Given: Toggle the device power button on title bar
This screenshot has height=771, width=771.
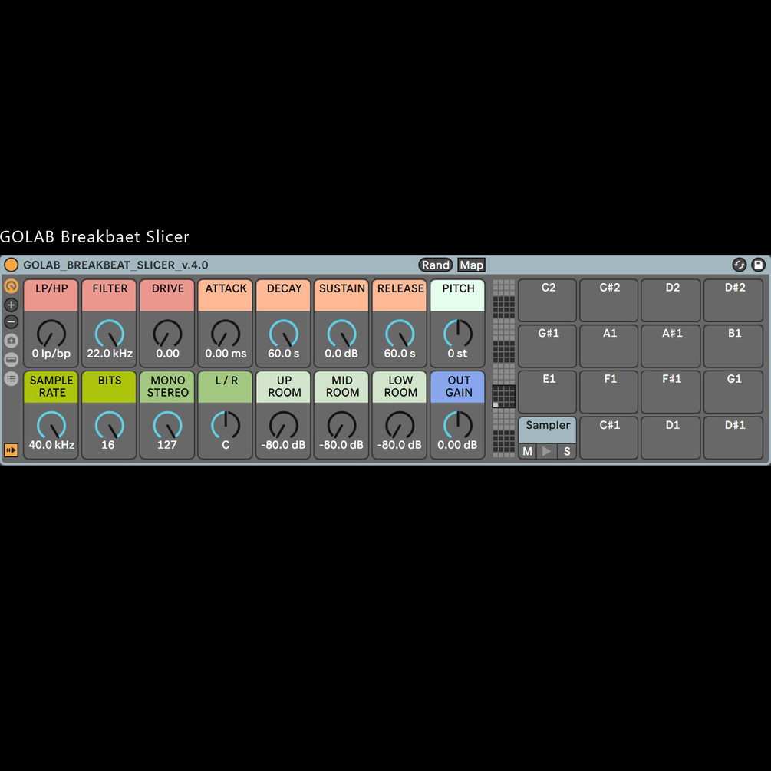Looking at the screenshot, I should [11, 265].
